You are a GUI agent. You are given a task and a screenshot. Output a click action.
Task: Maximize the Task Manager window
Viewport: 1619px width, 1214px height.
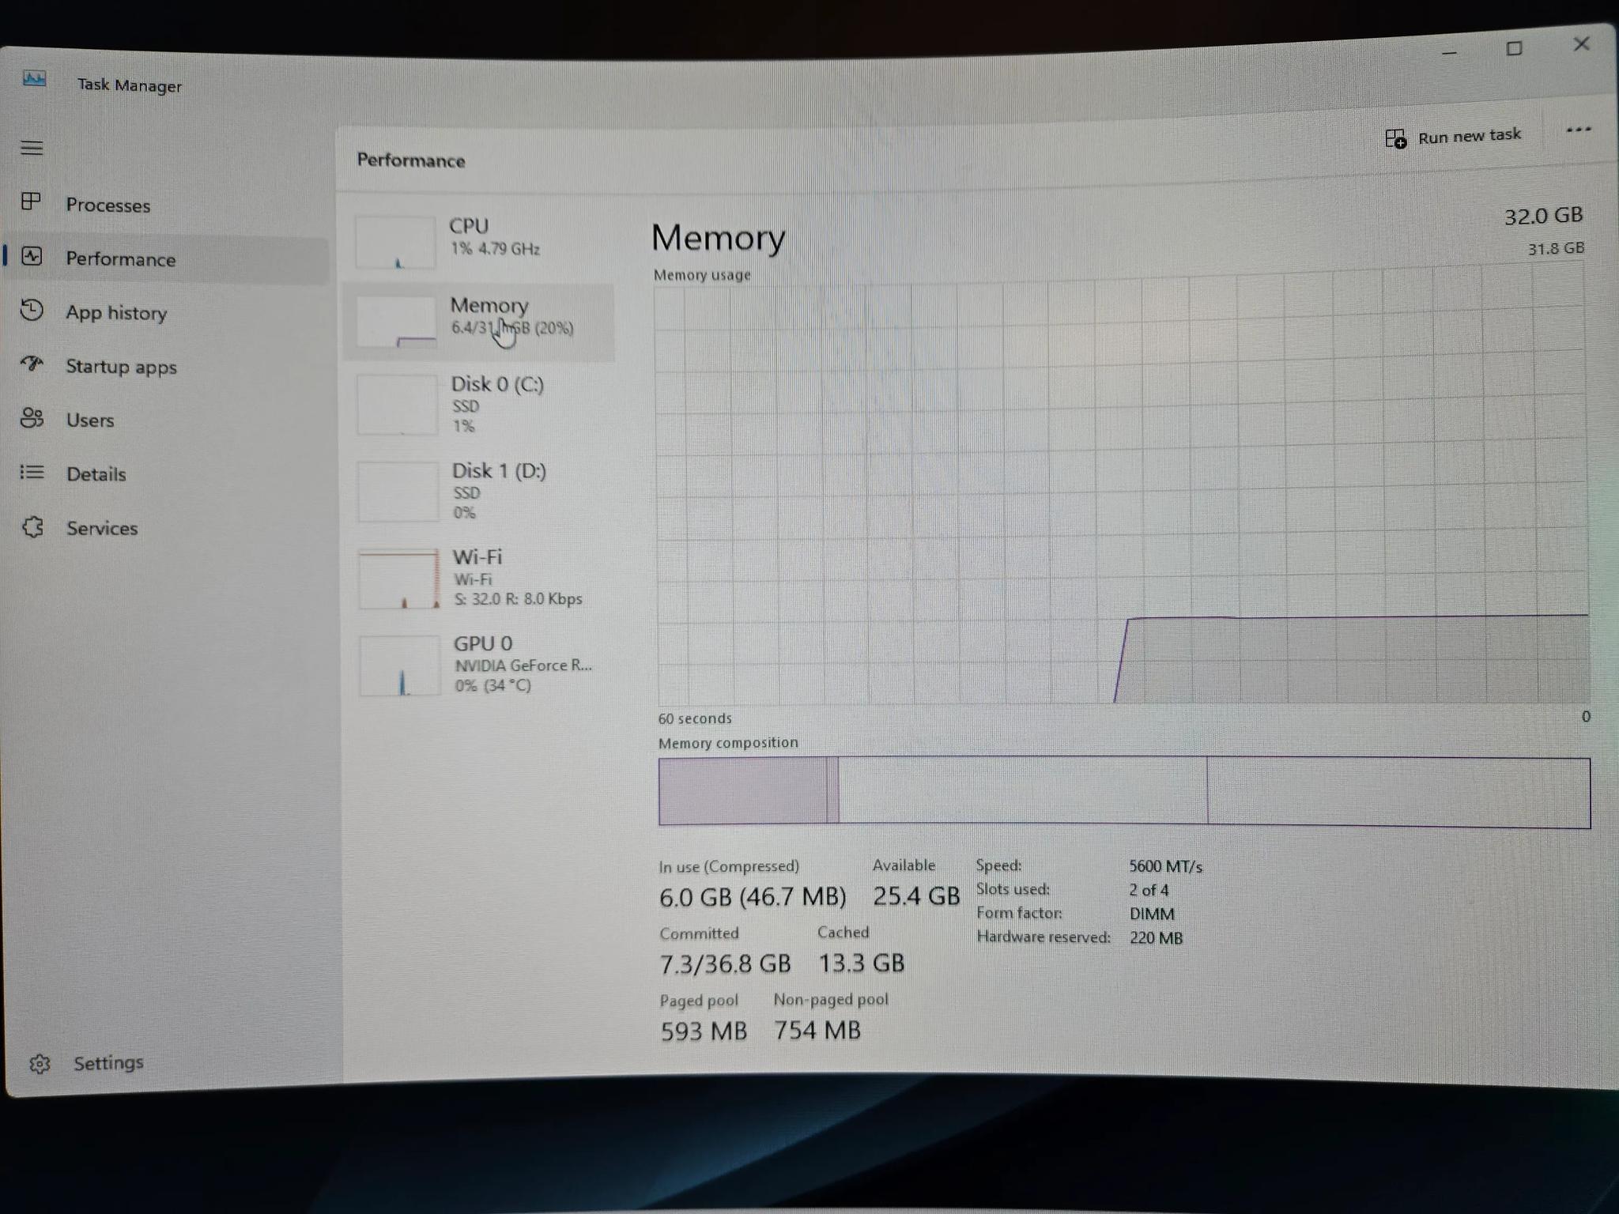click(x=1514, y=49)
